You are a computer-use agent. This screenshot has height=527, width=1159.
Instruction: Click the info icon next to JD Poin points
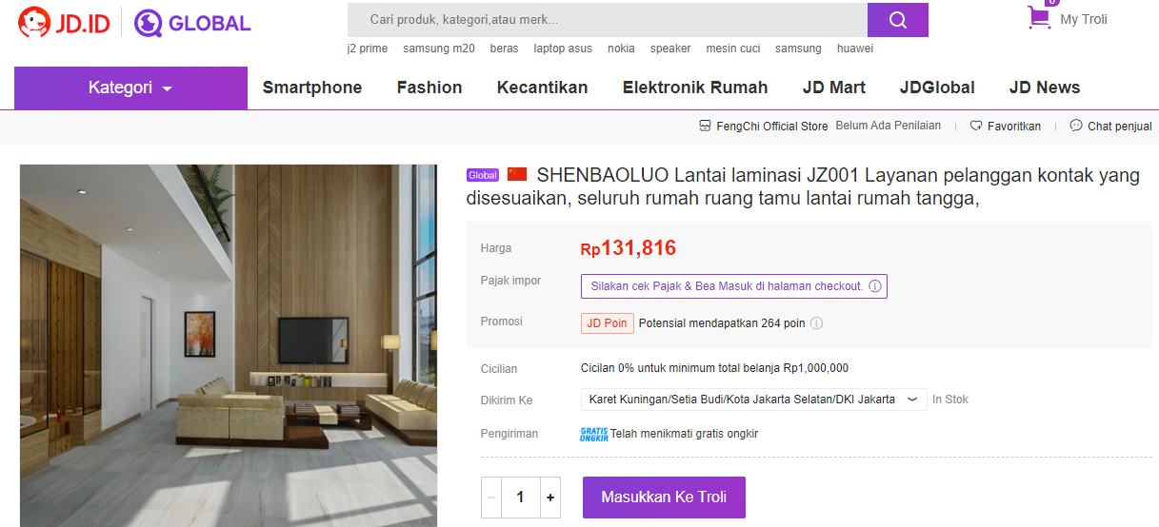816,323
